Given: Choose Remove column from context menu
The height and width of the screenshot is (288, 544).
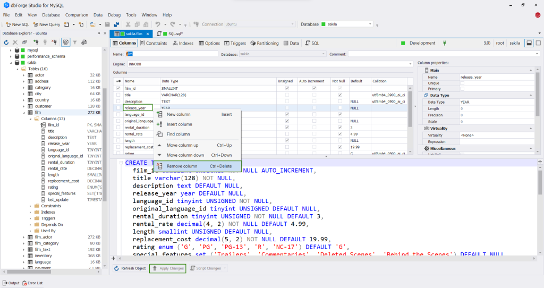Looking at the screenshot, I should point(198,166).
